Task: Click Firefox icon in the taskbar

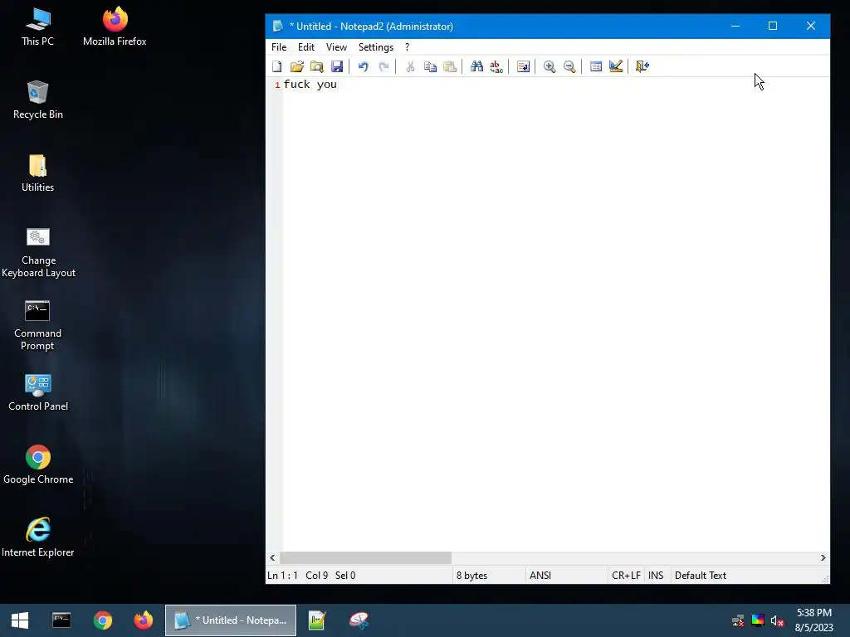Action: pyautogui.click(x=144, y=620)
